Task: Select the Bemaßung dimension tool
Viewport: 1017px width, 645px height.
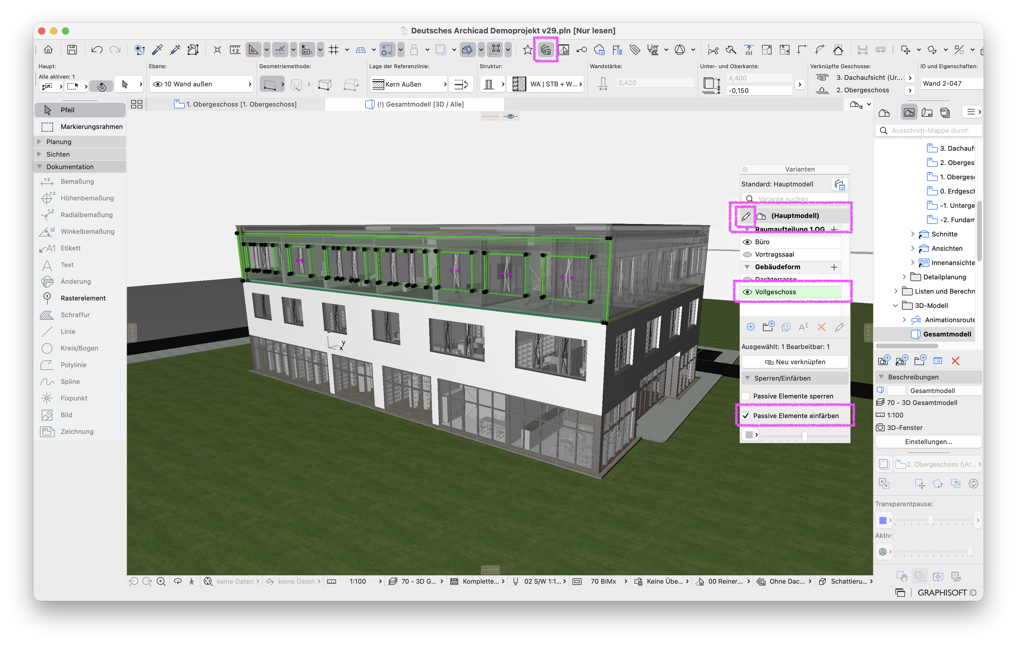Action: tap(77, 182)
